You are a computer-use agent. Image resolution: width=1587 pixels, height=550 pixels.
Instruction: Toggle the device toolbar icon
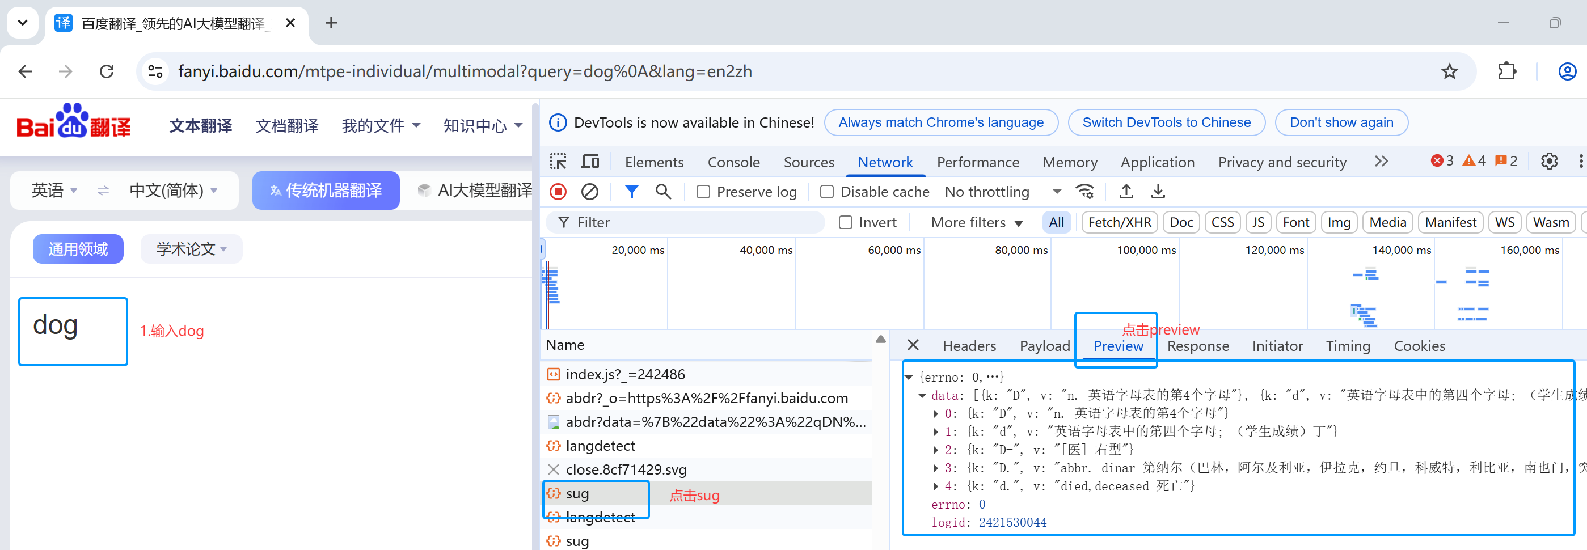point(590,162)
